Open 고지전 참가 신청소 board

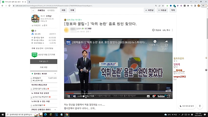point(40,89)
